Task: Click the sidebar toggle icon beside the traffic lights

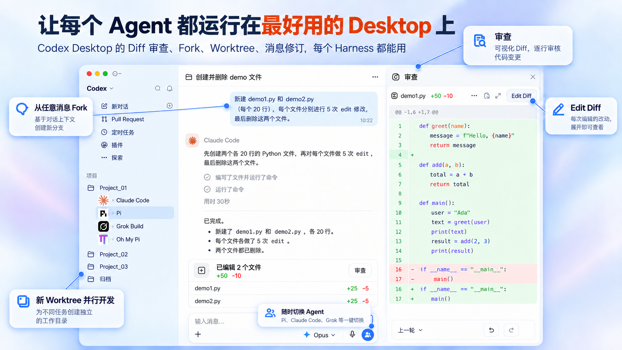Action: [117, 74]
